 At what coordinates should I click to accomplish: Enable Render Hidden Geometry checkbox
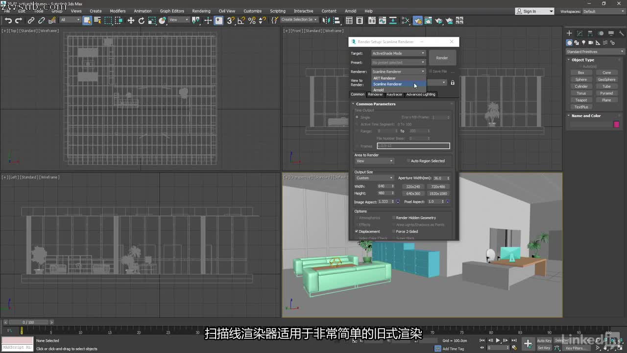pos(394,218)
